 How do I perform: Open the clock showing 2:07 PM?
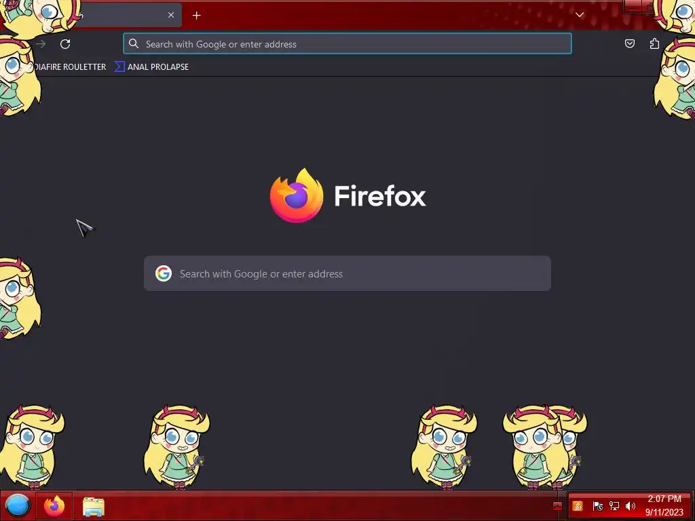click(664, 505)
